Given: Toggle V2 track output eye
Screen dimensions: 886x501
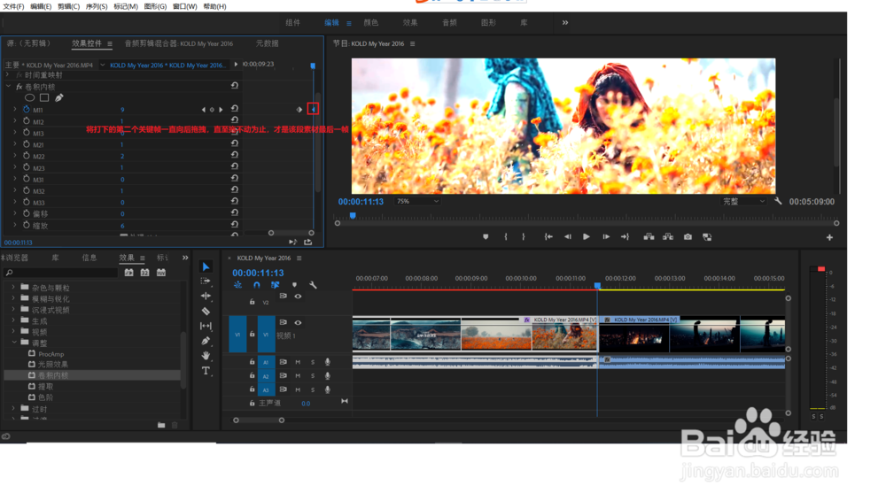Looking at the screenshot, I should click(298, 297).
